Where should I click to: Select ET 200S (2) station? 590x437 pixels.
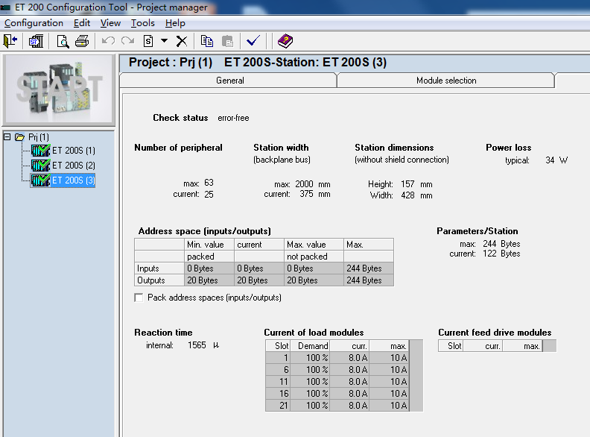point(73,166)
